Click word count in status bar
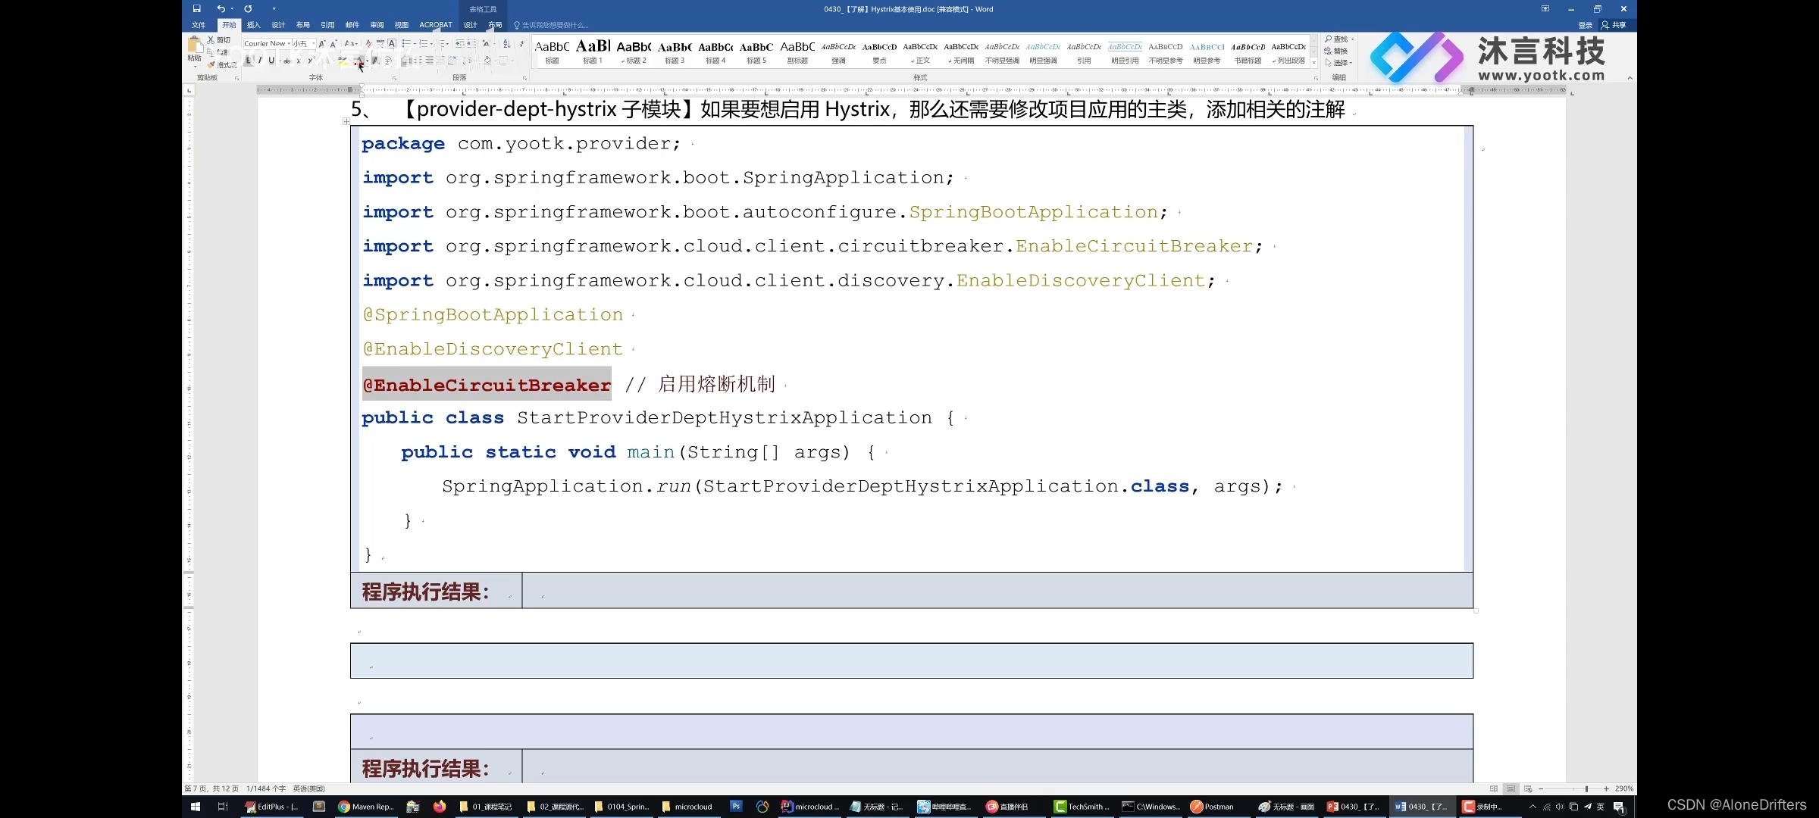The width and height of the screenshot is (1819, 818). [266, 788]
